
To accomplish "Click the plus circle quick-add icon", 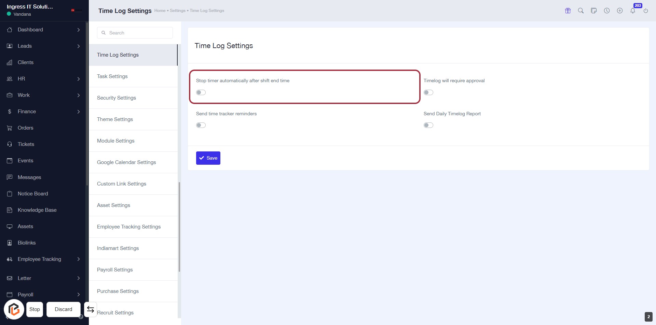I will (x=620, y=11).
